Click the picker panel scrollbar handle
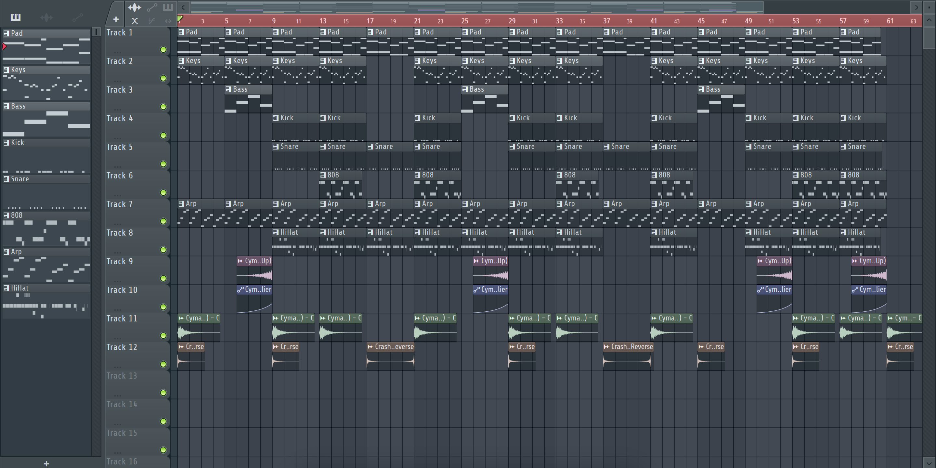936x468 pixels. click(x=96, y=32)
